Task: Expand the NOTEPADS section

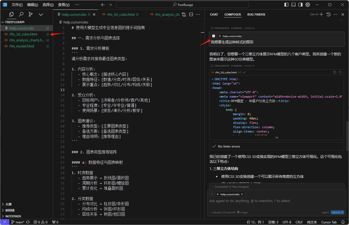Action: [27, 216]
